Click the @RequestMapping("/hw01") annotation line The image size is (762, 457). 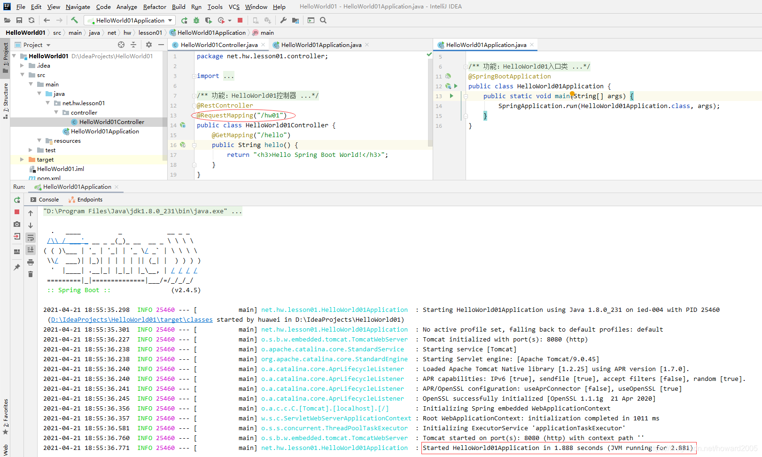tap(241, 115)
